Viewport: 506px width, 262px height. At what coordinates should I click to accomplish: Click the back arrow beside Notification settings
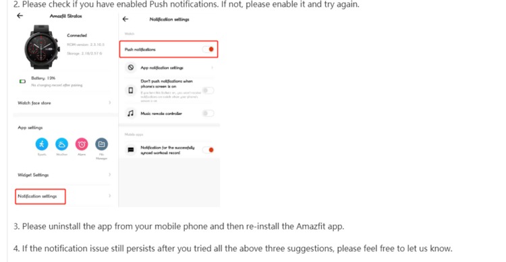(x=125, y=19)
